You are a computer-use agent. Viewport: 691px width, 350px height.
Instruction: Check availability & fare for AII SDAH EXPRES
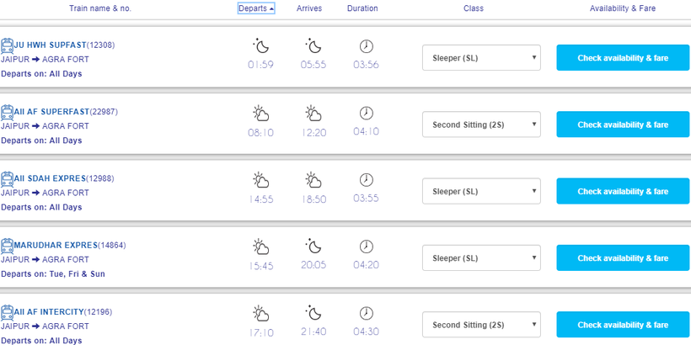coord(623,191)
